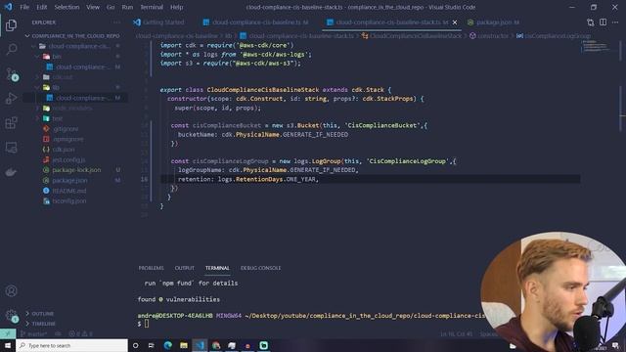Screen dimensions: 626x352
Task: Click the synchronize changes cloud icon
Action: pos(59,333)
